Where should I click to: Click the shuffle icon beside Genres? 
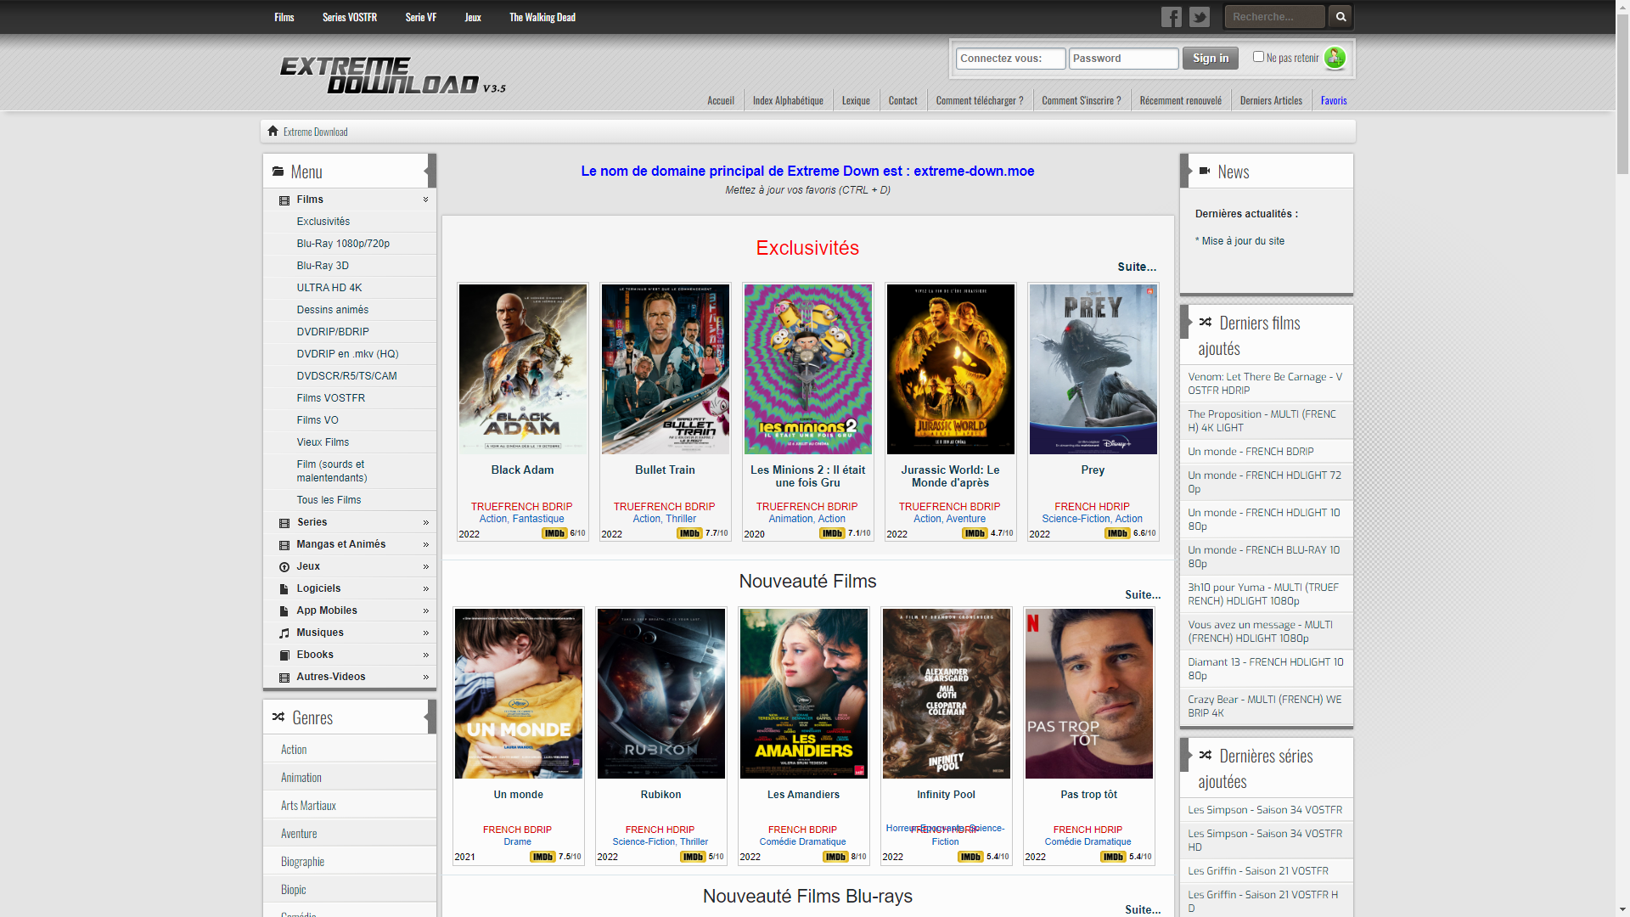coord(278,717)
